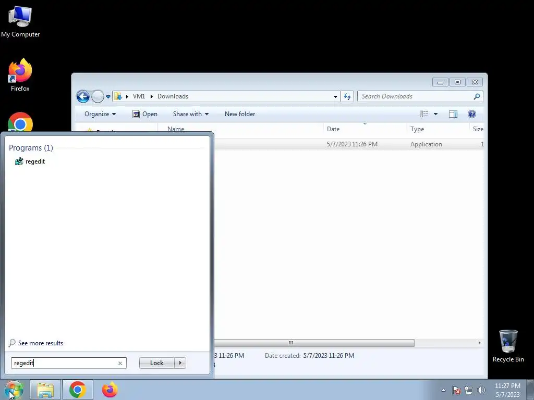The height and width of the screenshot is (400, 534).
Task: Sort by the Size column header
Action: click(x=478, y=129)
